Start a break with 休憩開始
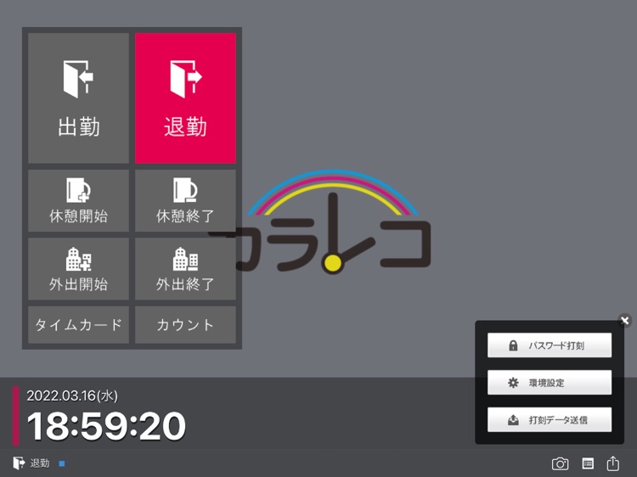The width and height of the screenshot is (637, 477). pyautogui.click(x=78, y=200)
